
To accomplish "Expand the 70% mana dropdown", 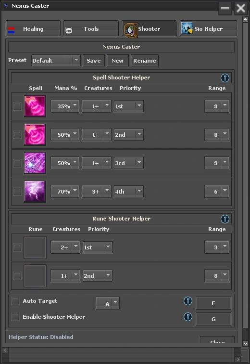I will coord(65,192).
